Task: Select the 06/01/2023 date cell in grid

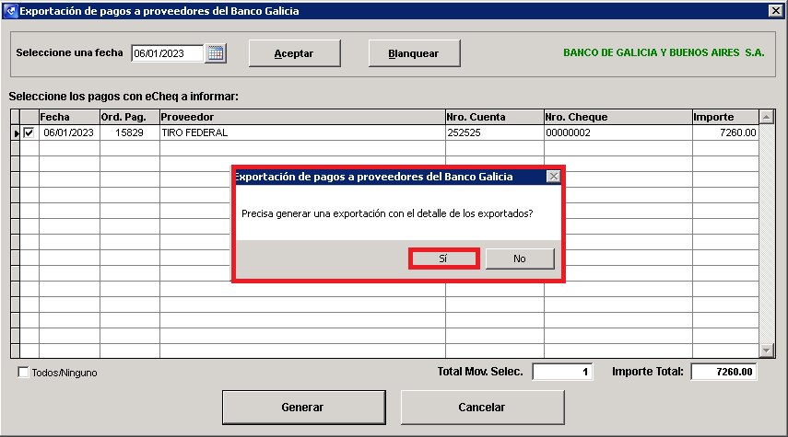Action: [x=69, y=132]
